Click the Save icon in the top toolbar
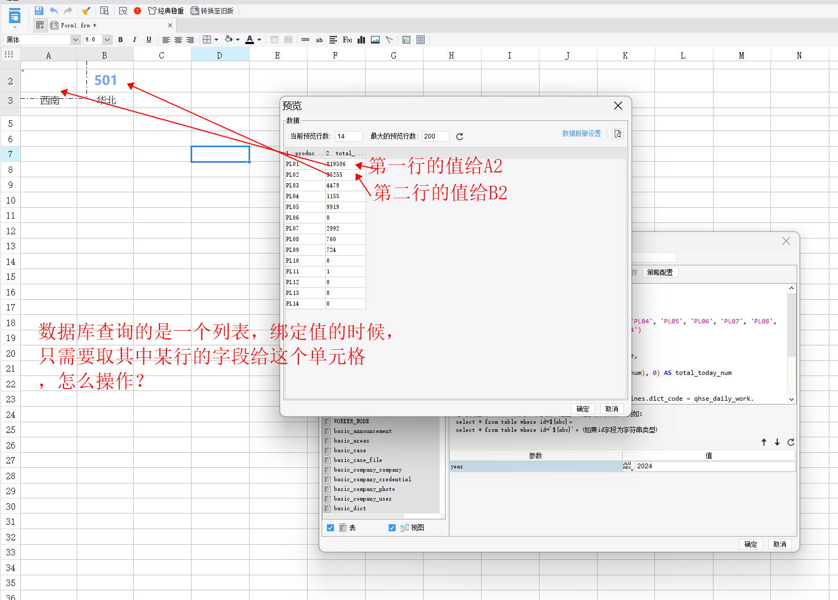Viewport: 838px width, 600px height. [39, 11]
